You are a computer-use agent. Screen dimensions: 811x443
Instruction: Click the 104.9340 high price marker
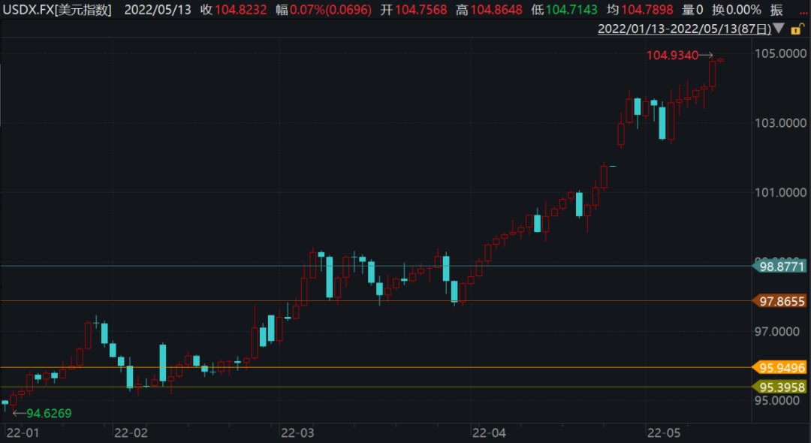tap(672, 55)
